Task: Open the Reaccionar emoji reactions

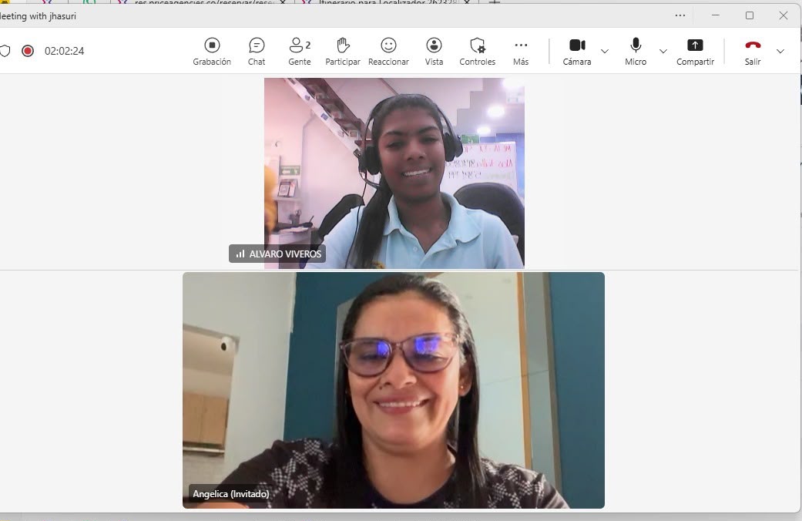Action: pyautogui.click(x=388, y=51)
